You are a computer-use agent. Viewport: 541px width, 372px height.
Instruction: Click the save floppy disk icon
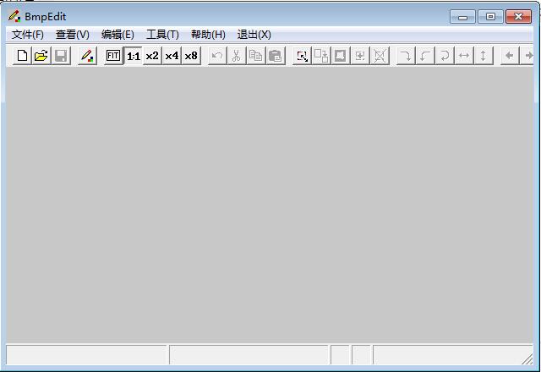tap(61, 56)
